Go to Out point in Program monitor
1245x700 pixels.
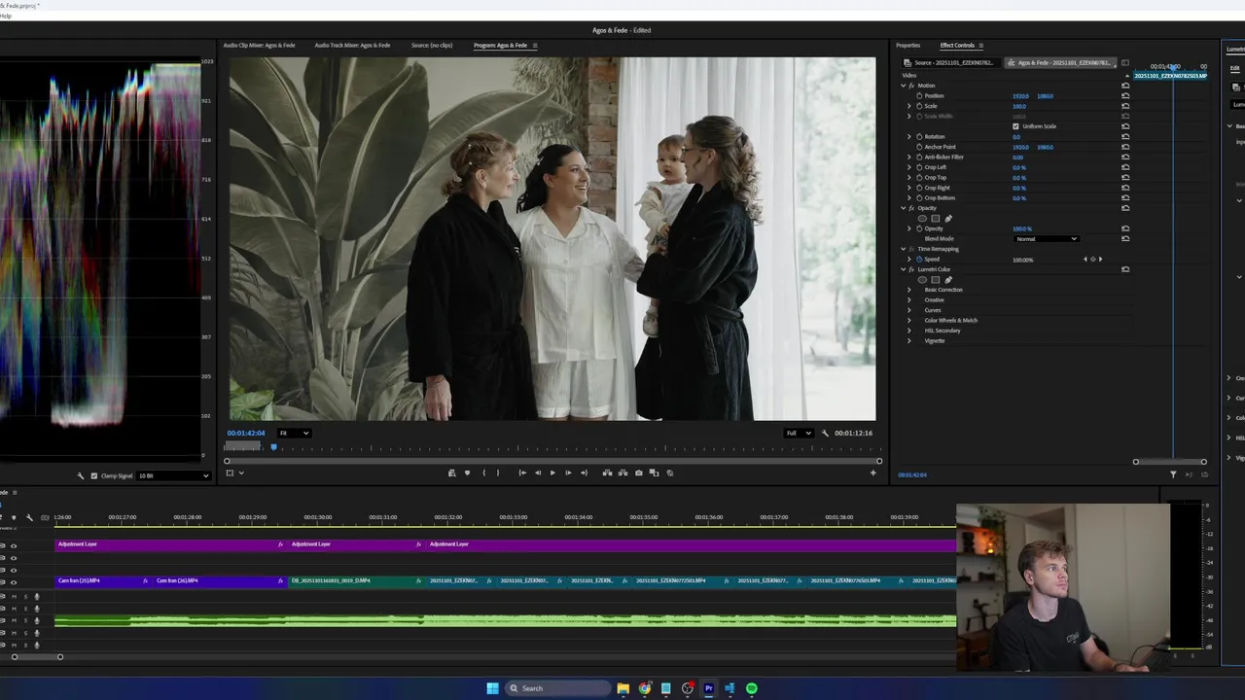pyautogui.click(x=584, y=472)
